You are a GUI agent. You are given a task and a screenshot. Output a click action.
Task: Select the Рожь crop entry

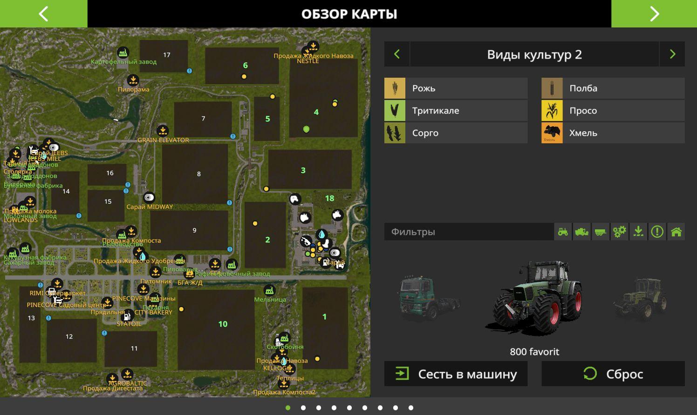(456, 88)
